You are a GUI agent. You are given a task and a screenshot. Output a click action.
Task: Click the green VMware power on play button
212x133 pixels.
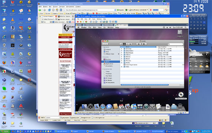pos(83,22)
